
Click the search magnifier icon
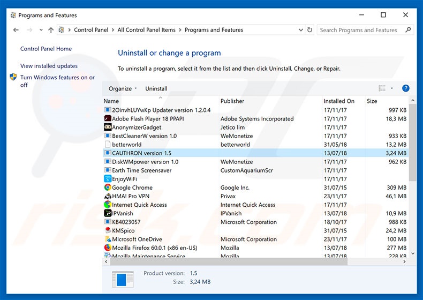[x=408, y=29]
